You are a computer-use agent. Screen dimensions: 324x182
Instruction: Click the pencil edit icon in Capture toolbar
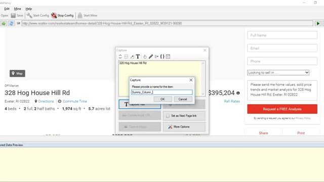click(151, 57)
